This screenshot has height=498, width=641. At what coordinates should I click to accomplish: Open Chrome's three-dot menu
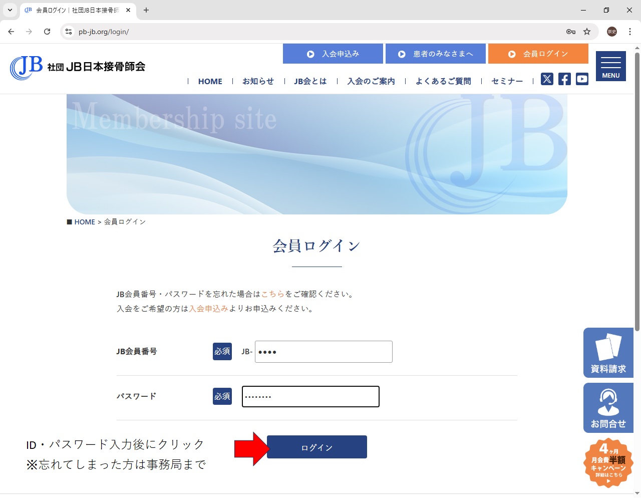[629, 32]
